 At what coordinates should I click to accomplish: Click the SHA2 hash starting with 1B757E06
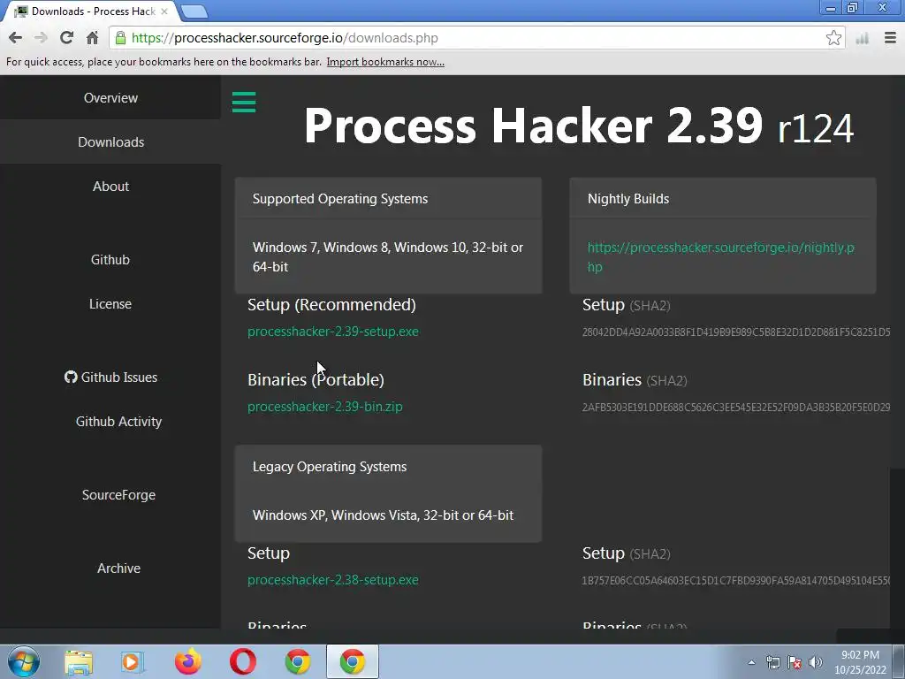click(x=736, y=580)
